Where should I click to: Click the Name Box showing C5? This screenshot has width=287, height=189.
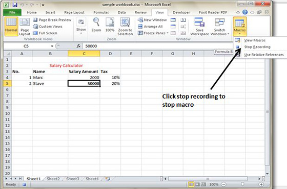(x=26, y=46)
